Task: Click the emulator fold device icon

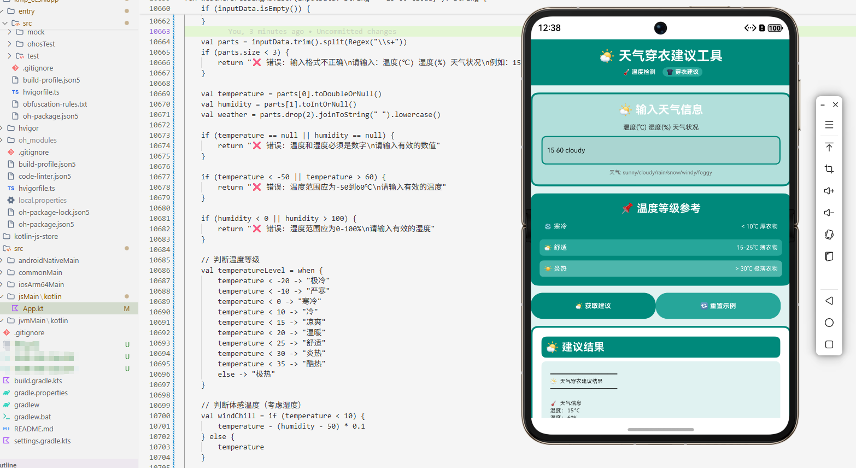Action: (x=829, y=256)
